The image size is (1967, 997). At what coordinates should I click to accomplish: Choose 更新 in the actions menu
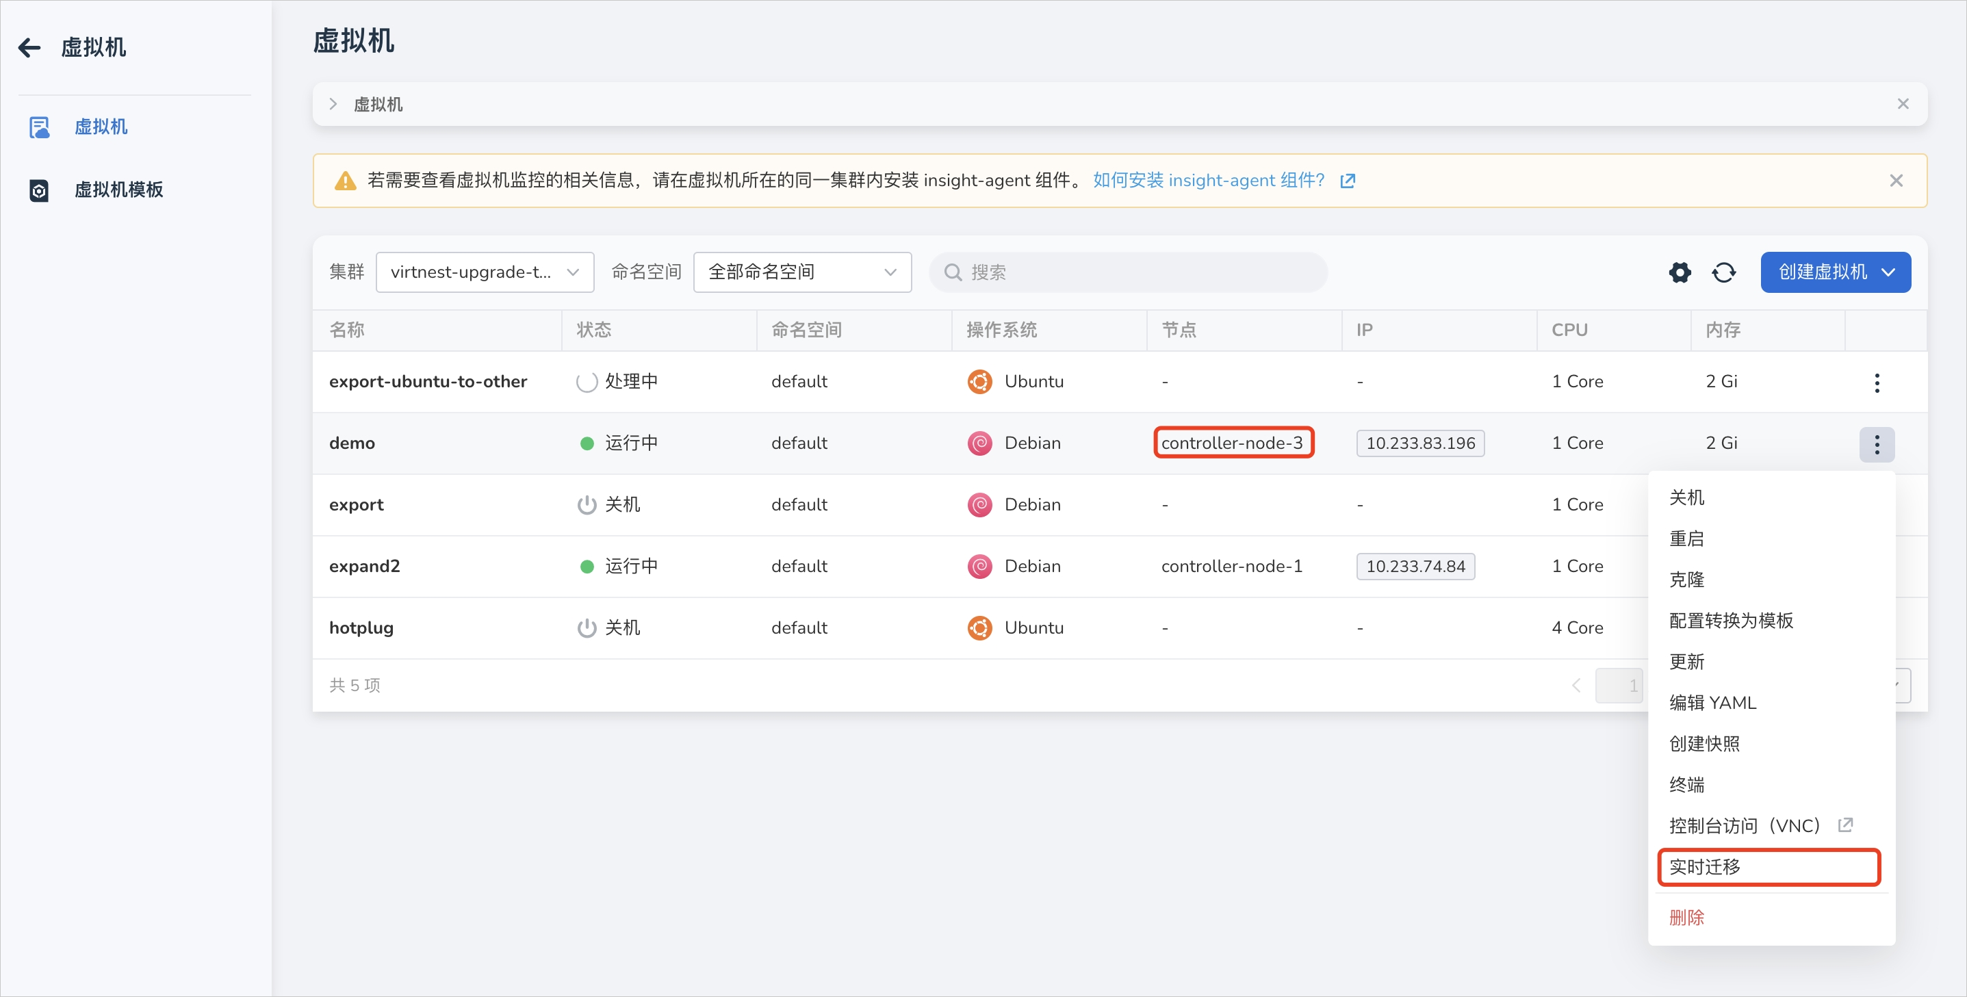(x=1771, y=662)
